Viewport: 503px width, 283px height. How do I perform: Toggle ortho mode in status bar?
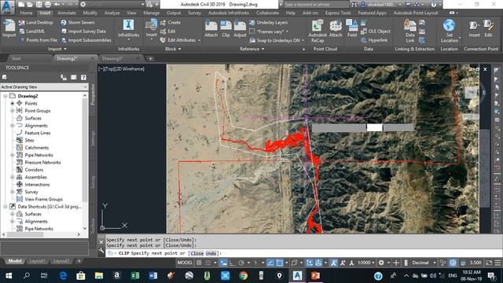tap(232, 263)
